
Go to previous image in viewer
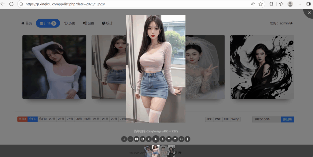(149, 139)
